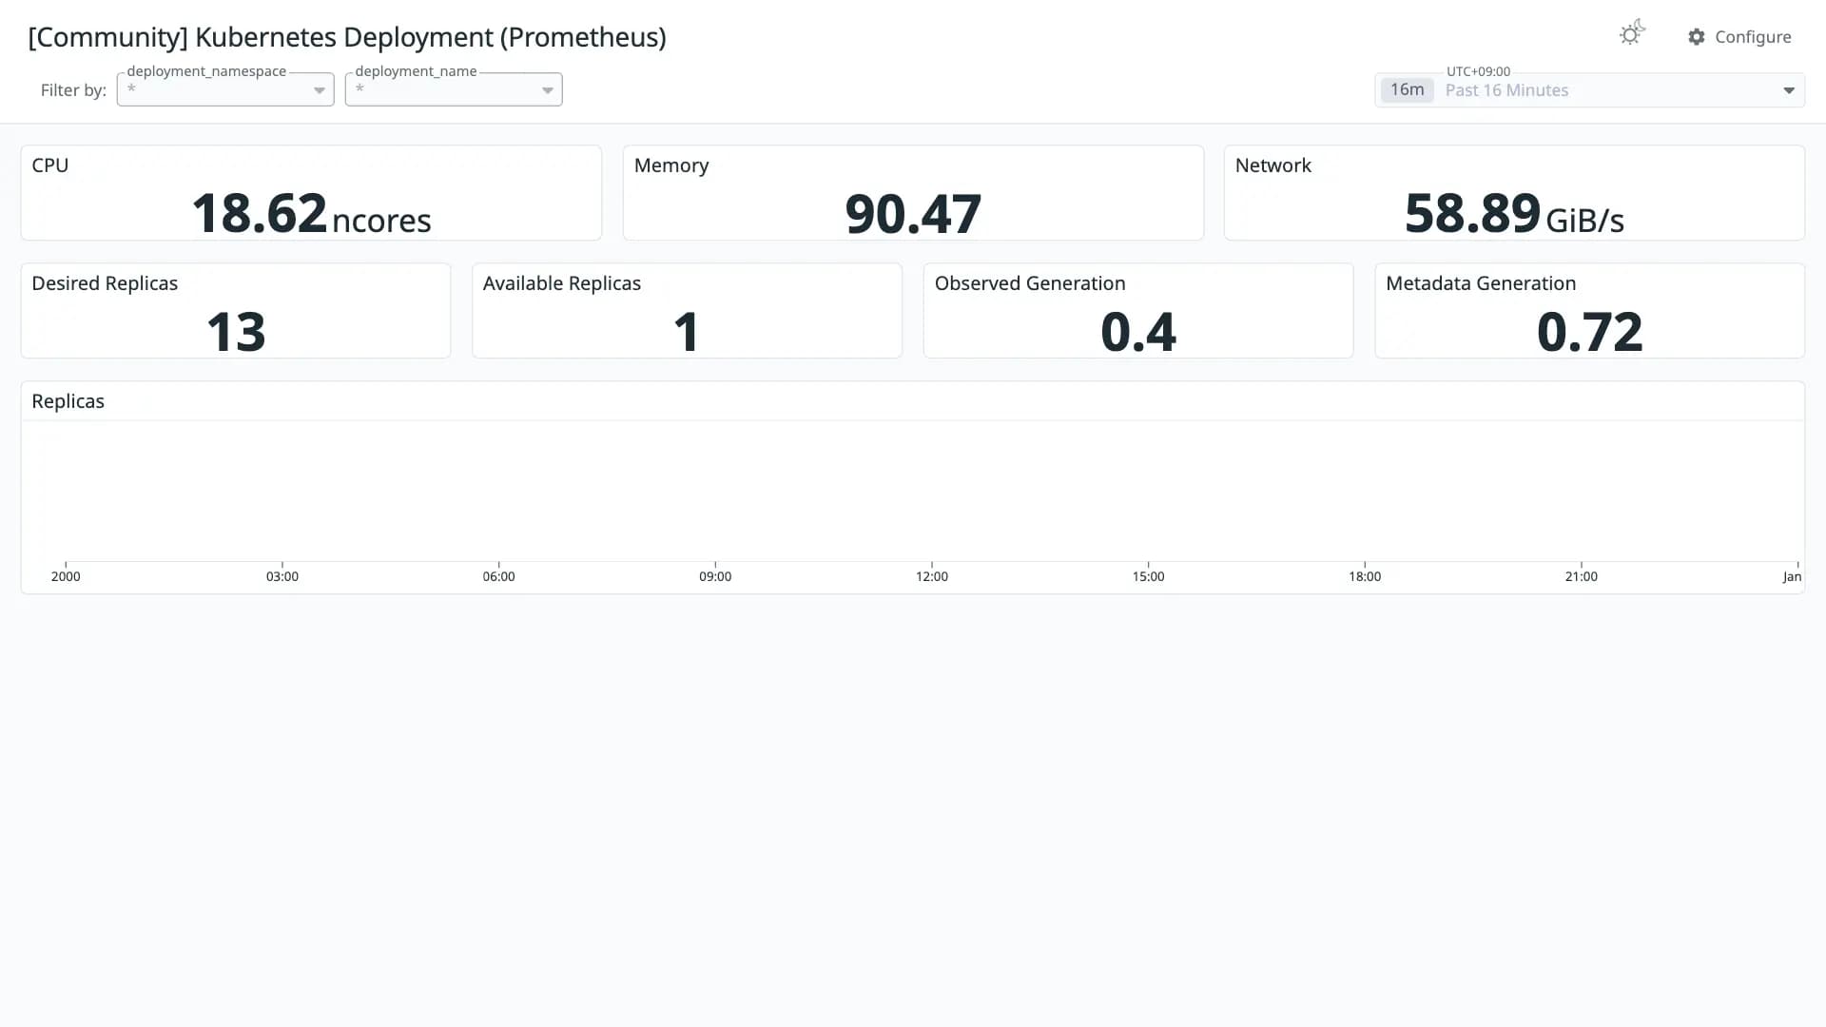Click the 15:00 axis label on Replicas graph
The width and height of the screenshot is (1826, 1027).
click(x=1148, y=576)
